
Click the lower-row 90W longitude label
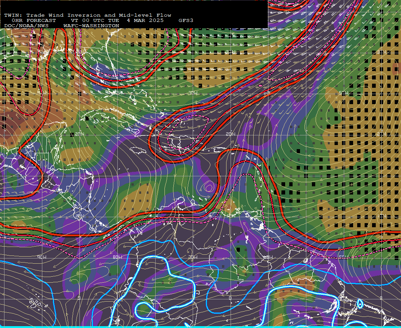point(42,257)
